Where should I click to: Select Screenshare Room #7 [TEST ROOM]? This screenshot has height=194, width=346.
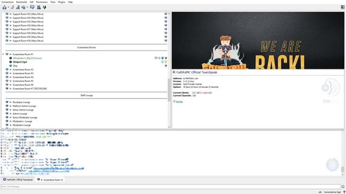[30, 88]
